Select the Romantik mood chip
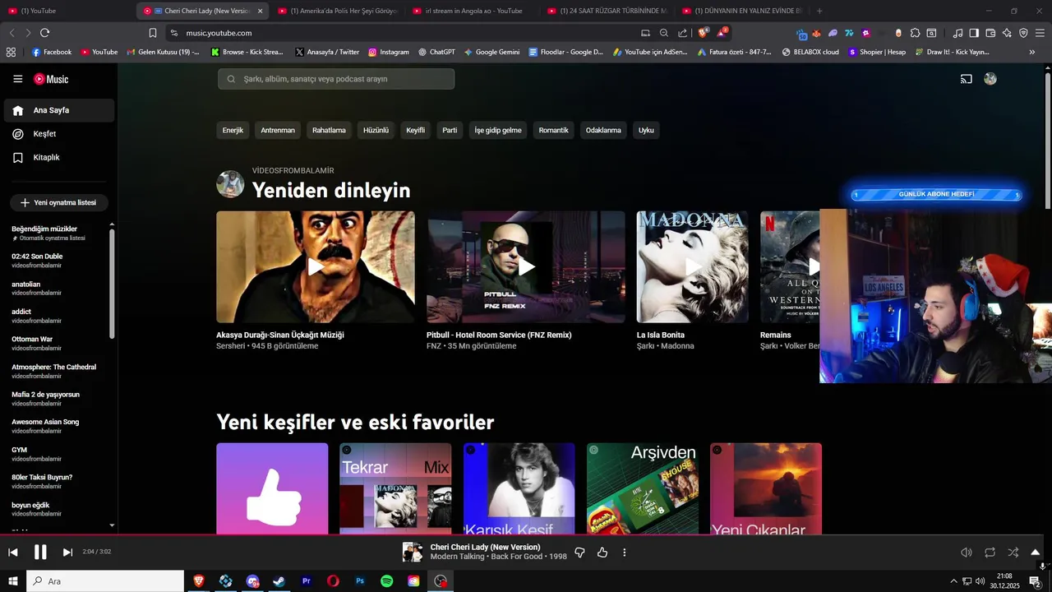Viewport: 1052px width, 592px height. [x=553, y=130]
